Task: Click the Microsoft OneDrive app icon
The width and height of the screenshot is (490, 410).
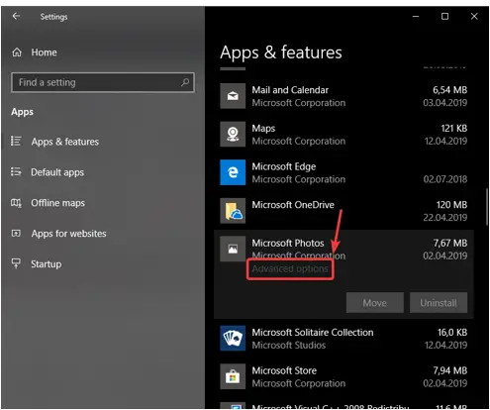Action: 233,211
